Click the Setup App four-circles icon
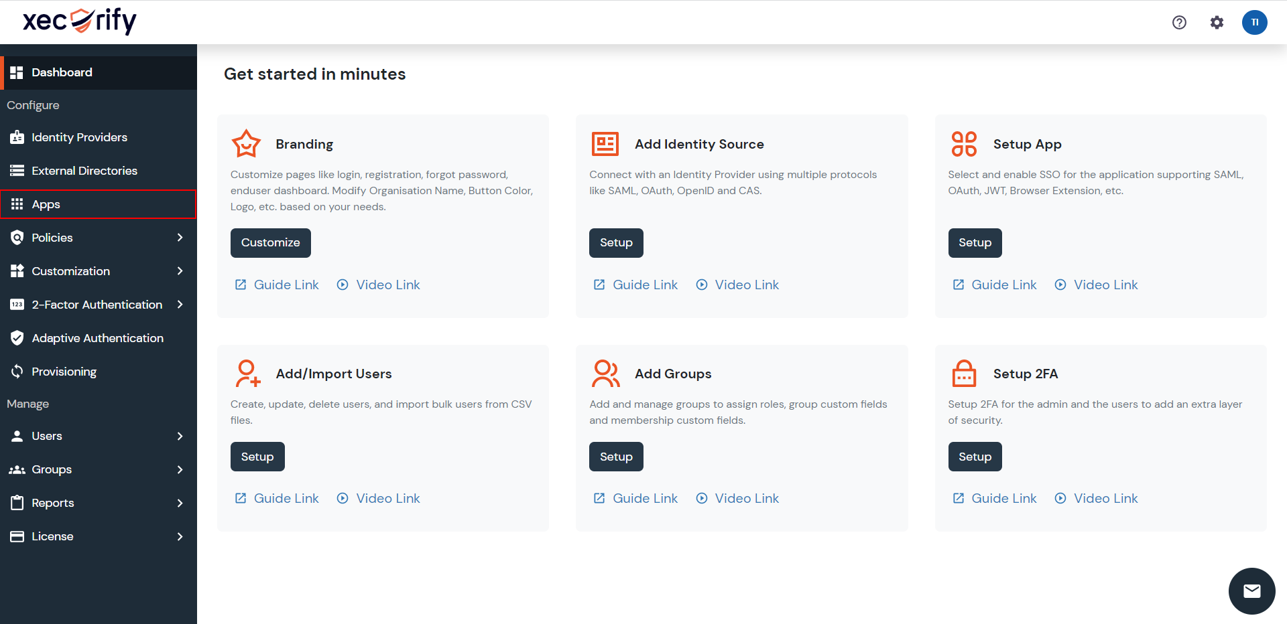Screen dimensions: 1287x624 tap(964, 143)
